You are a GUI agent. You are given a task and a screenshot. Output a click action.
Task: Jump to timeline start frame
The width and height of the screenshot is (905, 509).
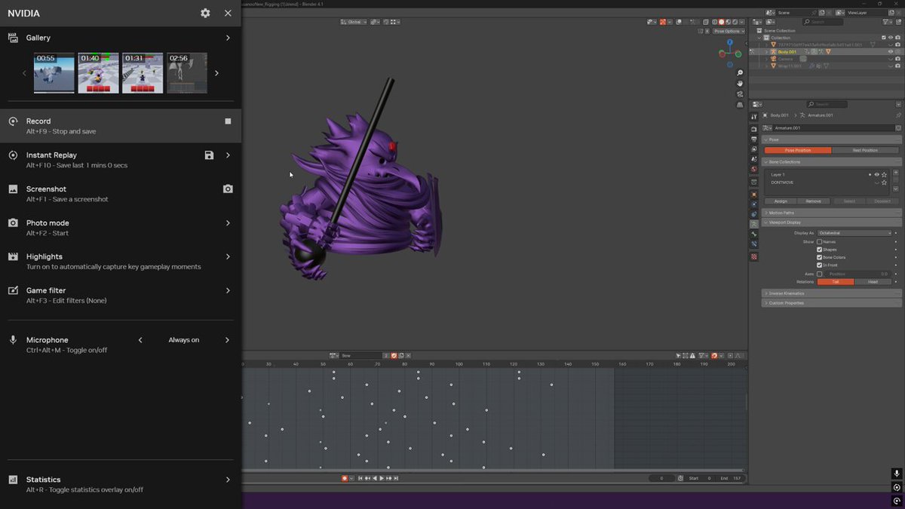coord(360,478)
